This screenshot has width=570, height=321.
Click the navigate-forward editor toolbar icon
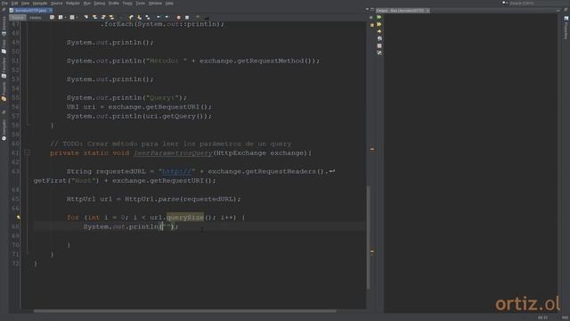coord(72,17)
